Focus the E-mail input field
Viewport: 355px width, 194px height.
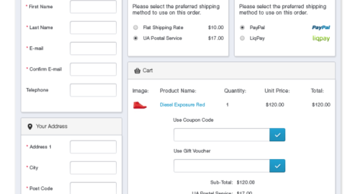click(x=93, y=48)
